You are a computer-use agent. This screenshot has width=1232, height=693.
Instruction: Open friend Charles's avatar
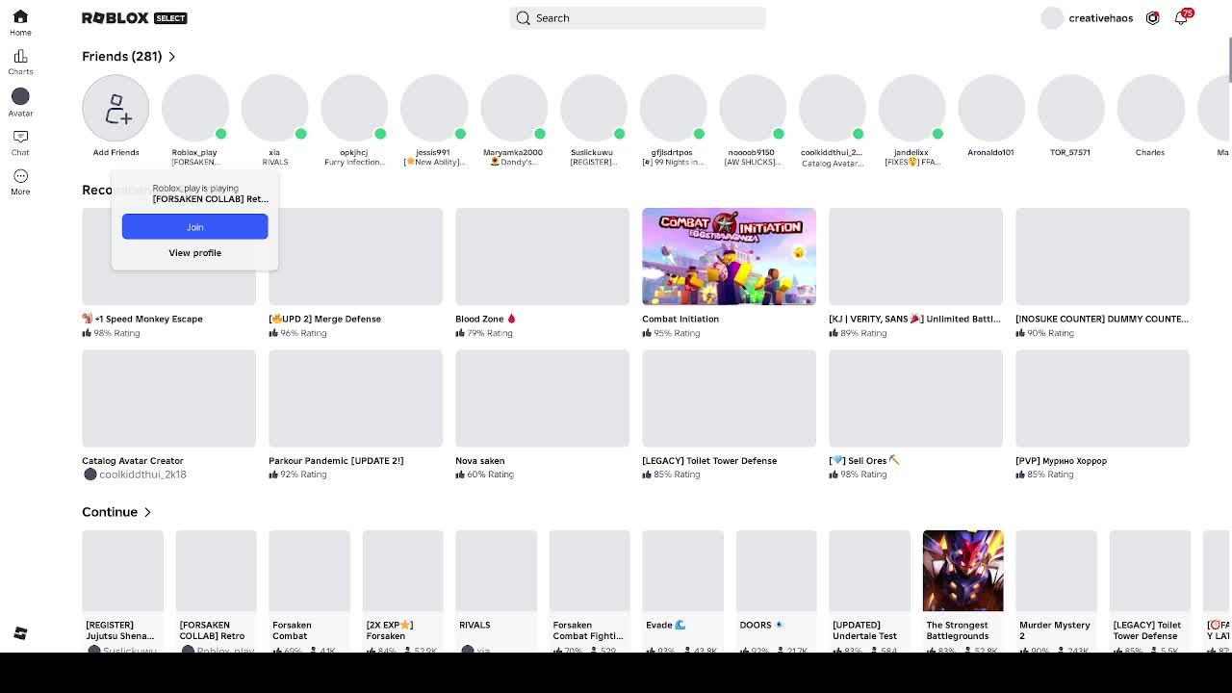(x=1151, y=108)
